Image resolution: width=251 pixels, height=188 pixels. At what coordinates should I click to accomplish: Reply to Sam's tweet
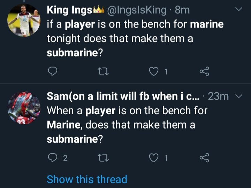[52, 158]
